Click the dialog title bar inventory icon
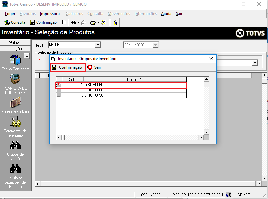 [53, 59]
